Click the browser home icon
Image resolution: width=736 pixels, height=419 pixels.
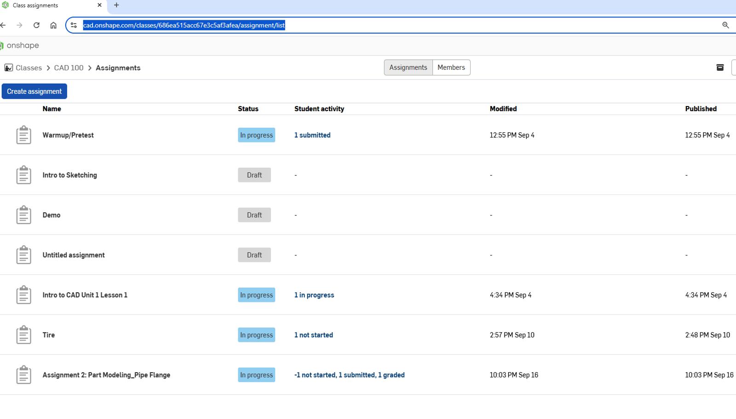[53, 25]
